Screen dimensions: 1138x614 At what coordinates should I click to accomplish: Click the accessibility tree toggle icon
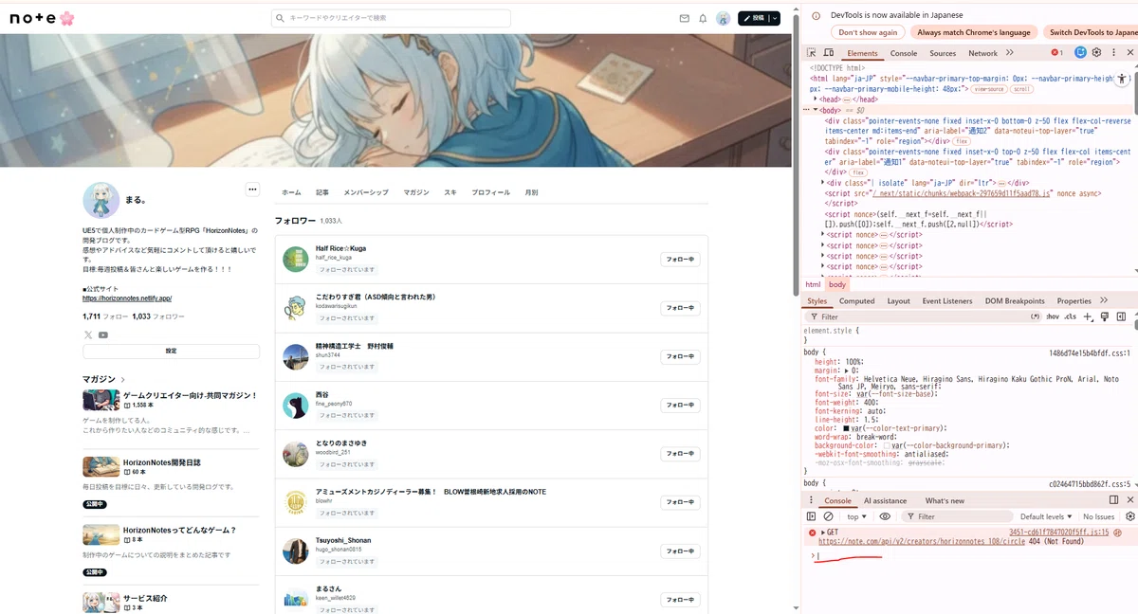pos(1122,81)
